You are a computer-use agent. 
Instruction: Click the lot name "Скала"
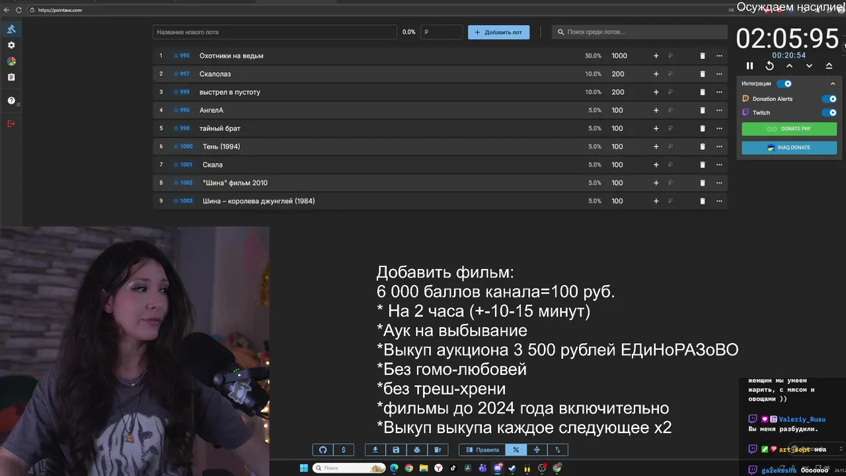(213, 165)
